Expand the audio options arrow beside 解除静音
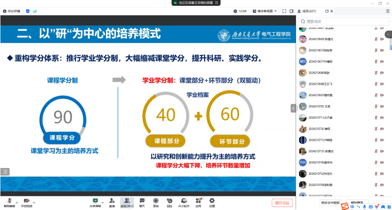The image size is (392, 210). (17, 202)
